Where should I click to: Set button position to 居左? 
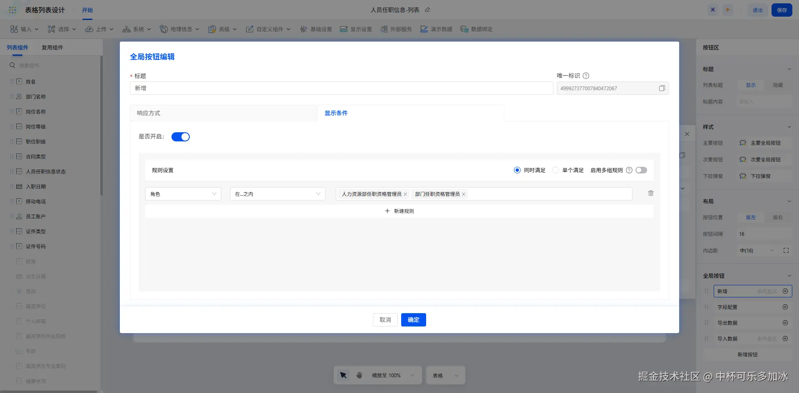[751, 218]
